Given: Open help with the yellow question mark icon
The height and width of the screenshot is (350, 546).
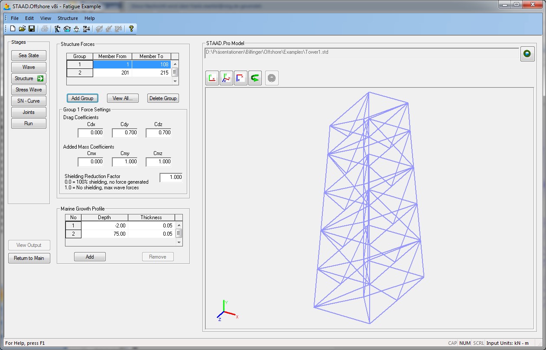Looking at the screenshot, I should [x=131, y=29].
